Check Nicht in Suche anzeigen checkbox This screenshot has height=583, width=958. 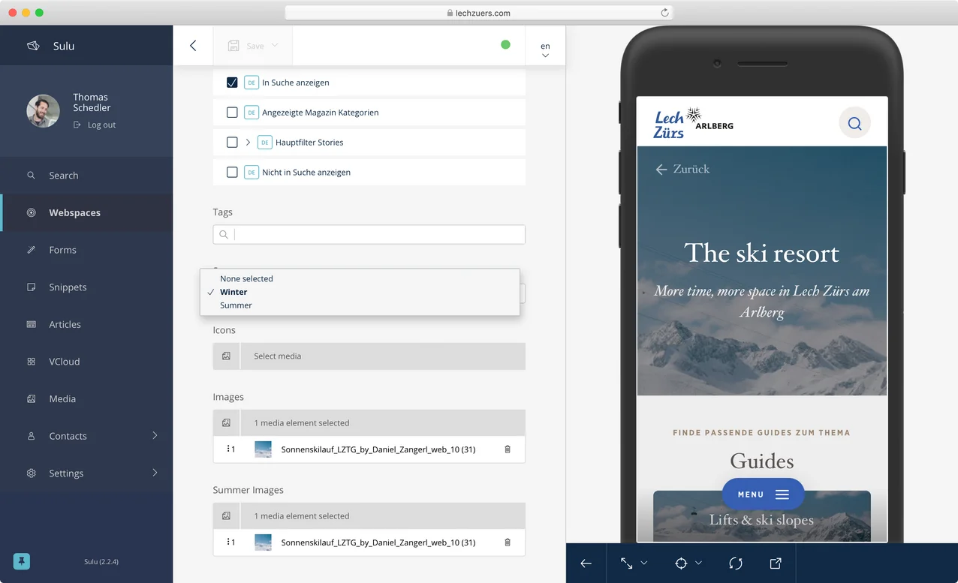(x=232, y=173)
